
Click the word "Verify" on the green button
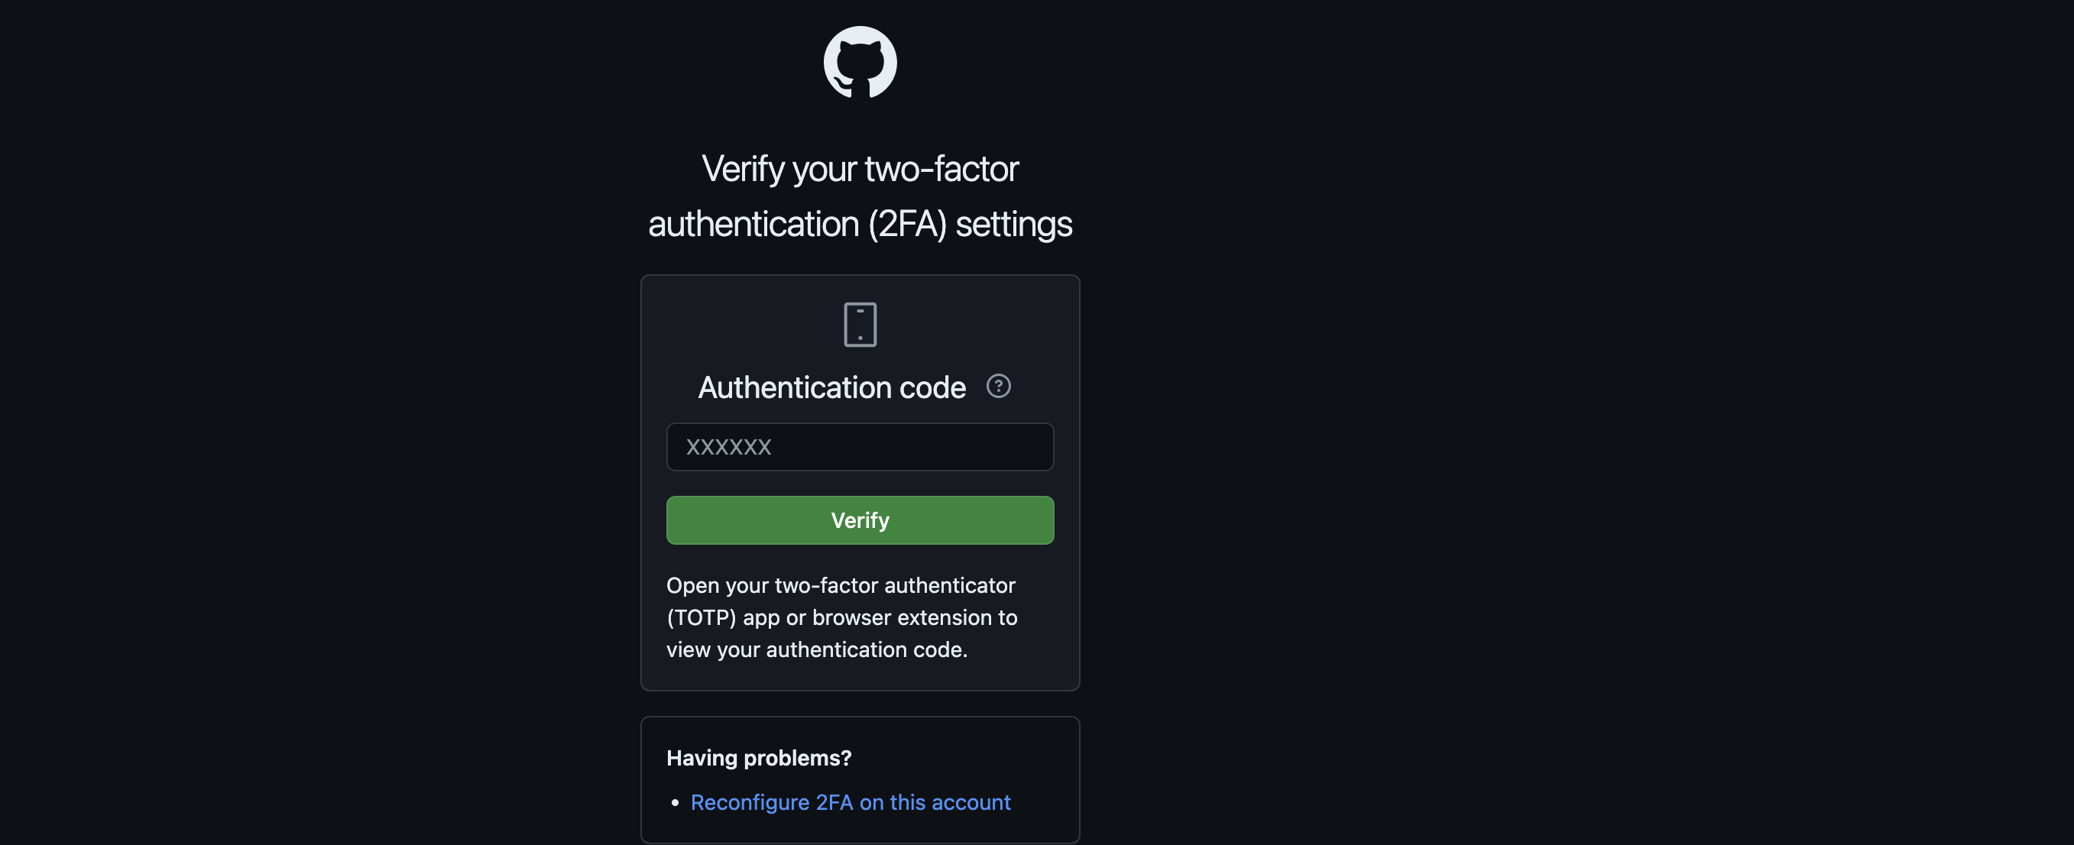(860, 521)
